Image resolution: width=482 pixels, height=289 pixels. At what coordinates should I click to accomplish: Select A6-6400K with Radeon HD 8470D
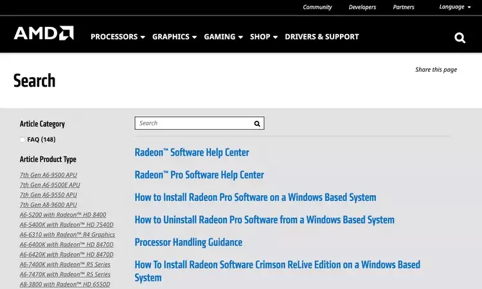coord(66,245)
